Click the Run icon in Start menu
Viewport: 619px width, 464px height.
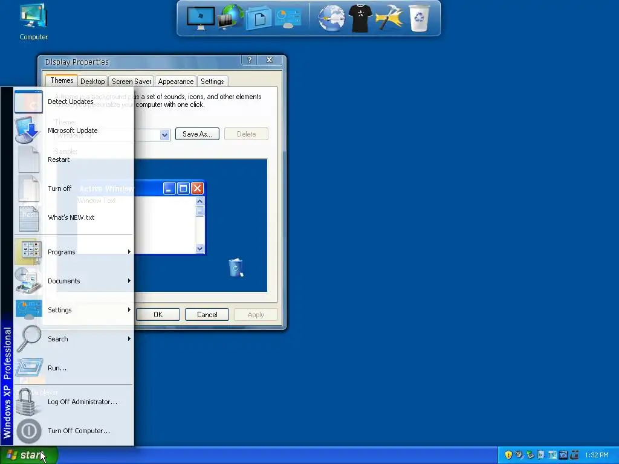click(29, 368)
